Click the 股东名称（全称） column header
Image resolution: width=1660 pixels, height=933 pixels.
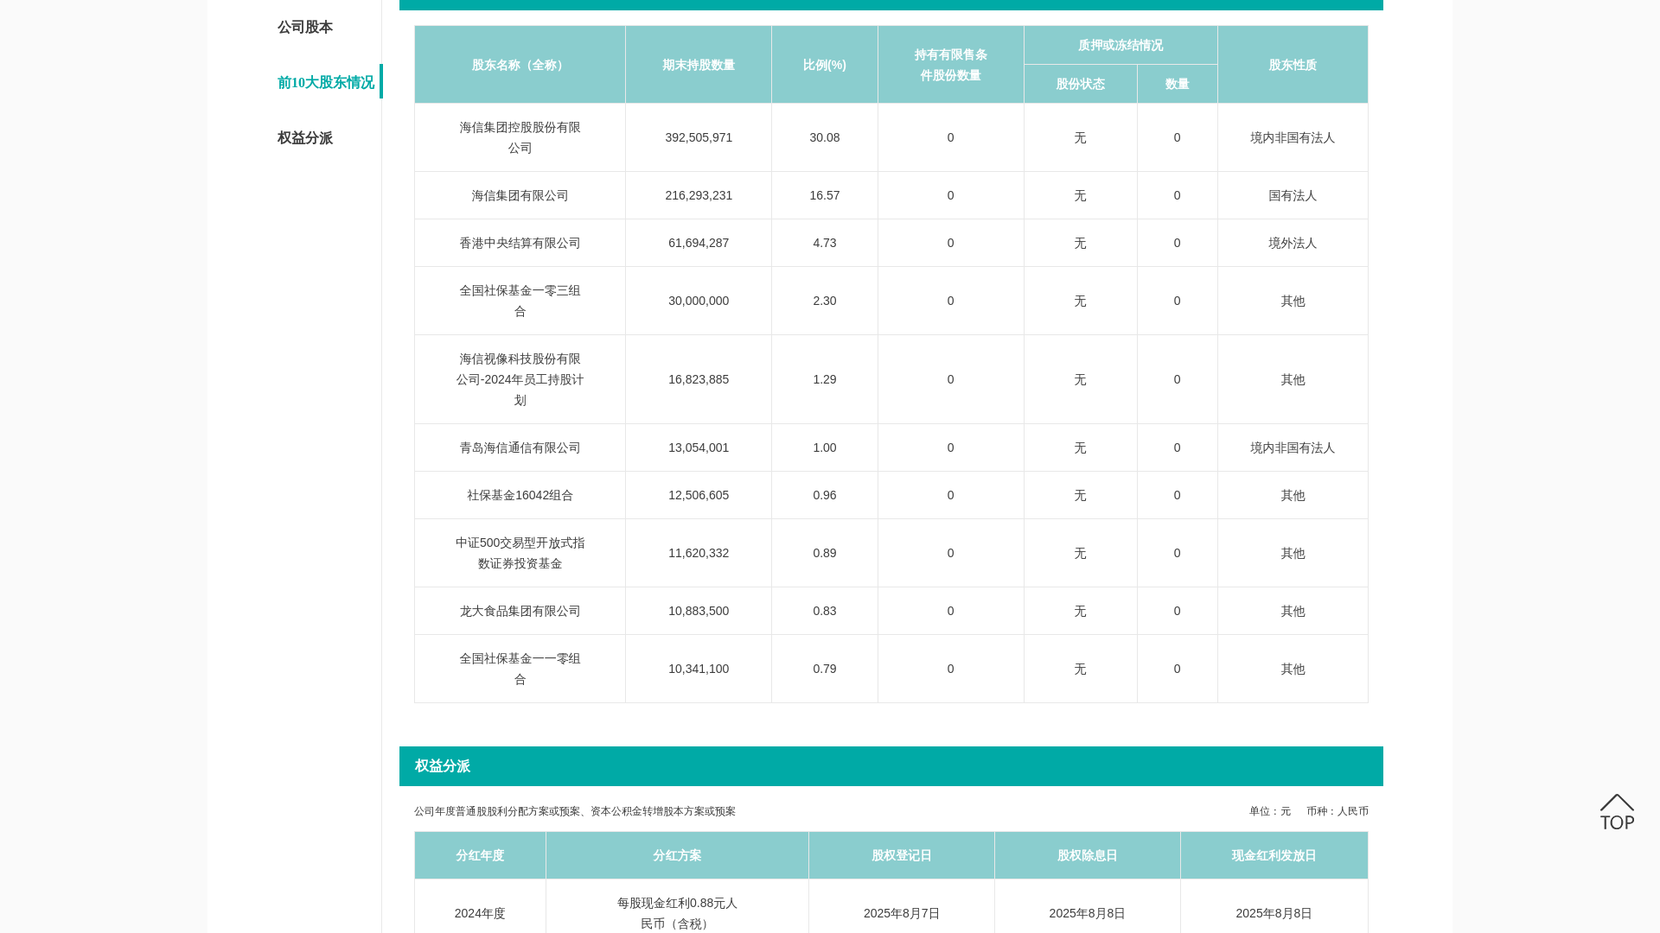pos(520,65)
